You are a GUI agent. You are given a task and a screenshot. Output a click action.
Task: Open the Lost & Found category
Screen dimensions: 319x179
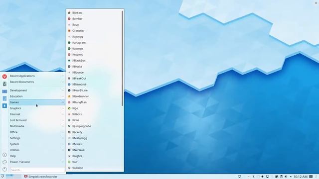37,120
